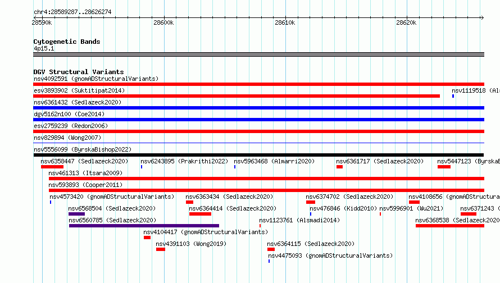
Task: Click the nsv6364115 (Sedlazeck2020) label
Action: point(311,244)
